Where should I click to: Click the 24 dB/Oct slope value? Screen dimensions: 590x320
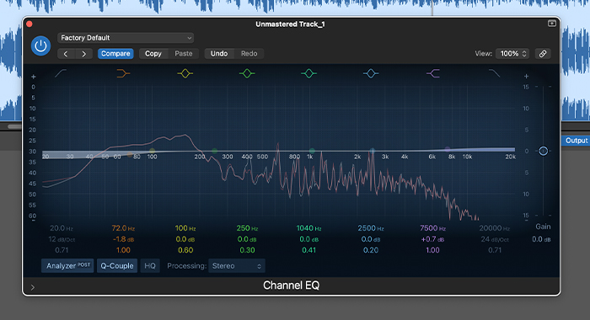[x=495, y=239]
